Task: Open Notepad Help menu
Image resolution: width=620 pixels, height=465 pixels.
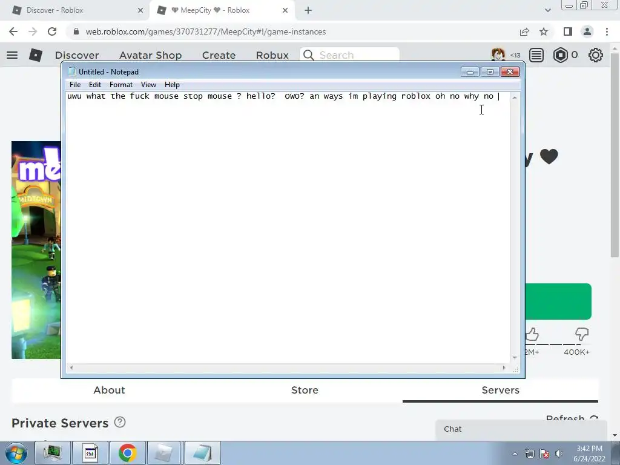Action: pos(172,85)
